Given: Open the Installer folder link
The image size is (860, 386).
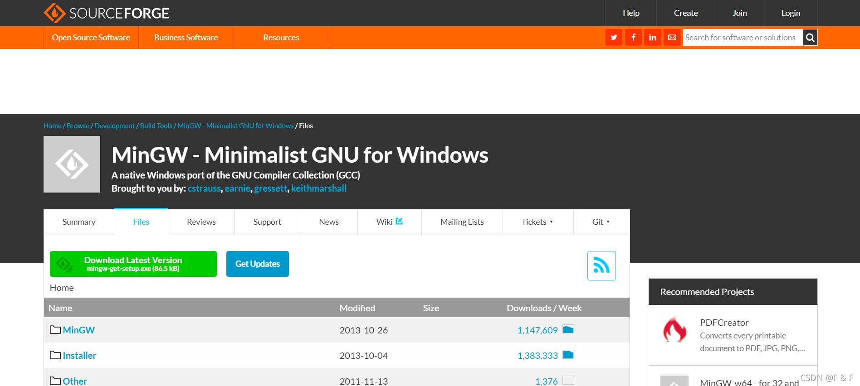Looking at the screenshot, I should click(x=79, y=356).
